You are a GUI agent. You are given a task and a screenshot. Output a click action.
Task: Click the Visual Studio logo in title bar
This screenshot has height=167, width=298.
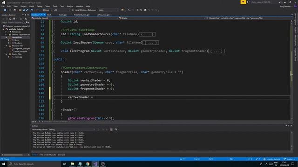pos(3,3)
